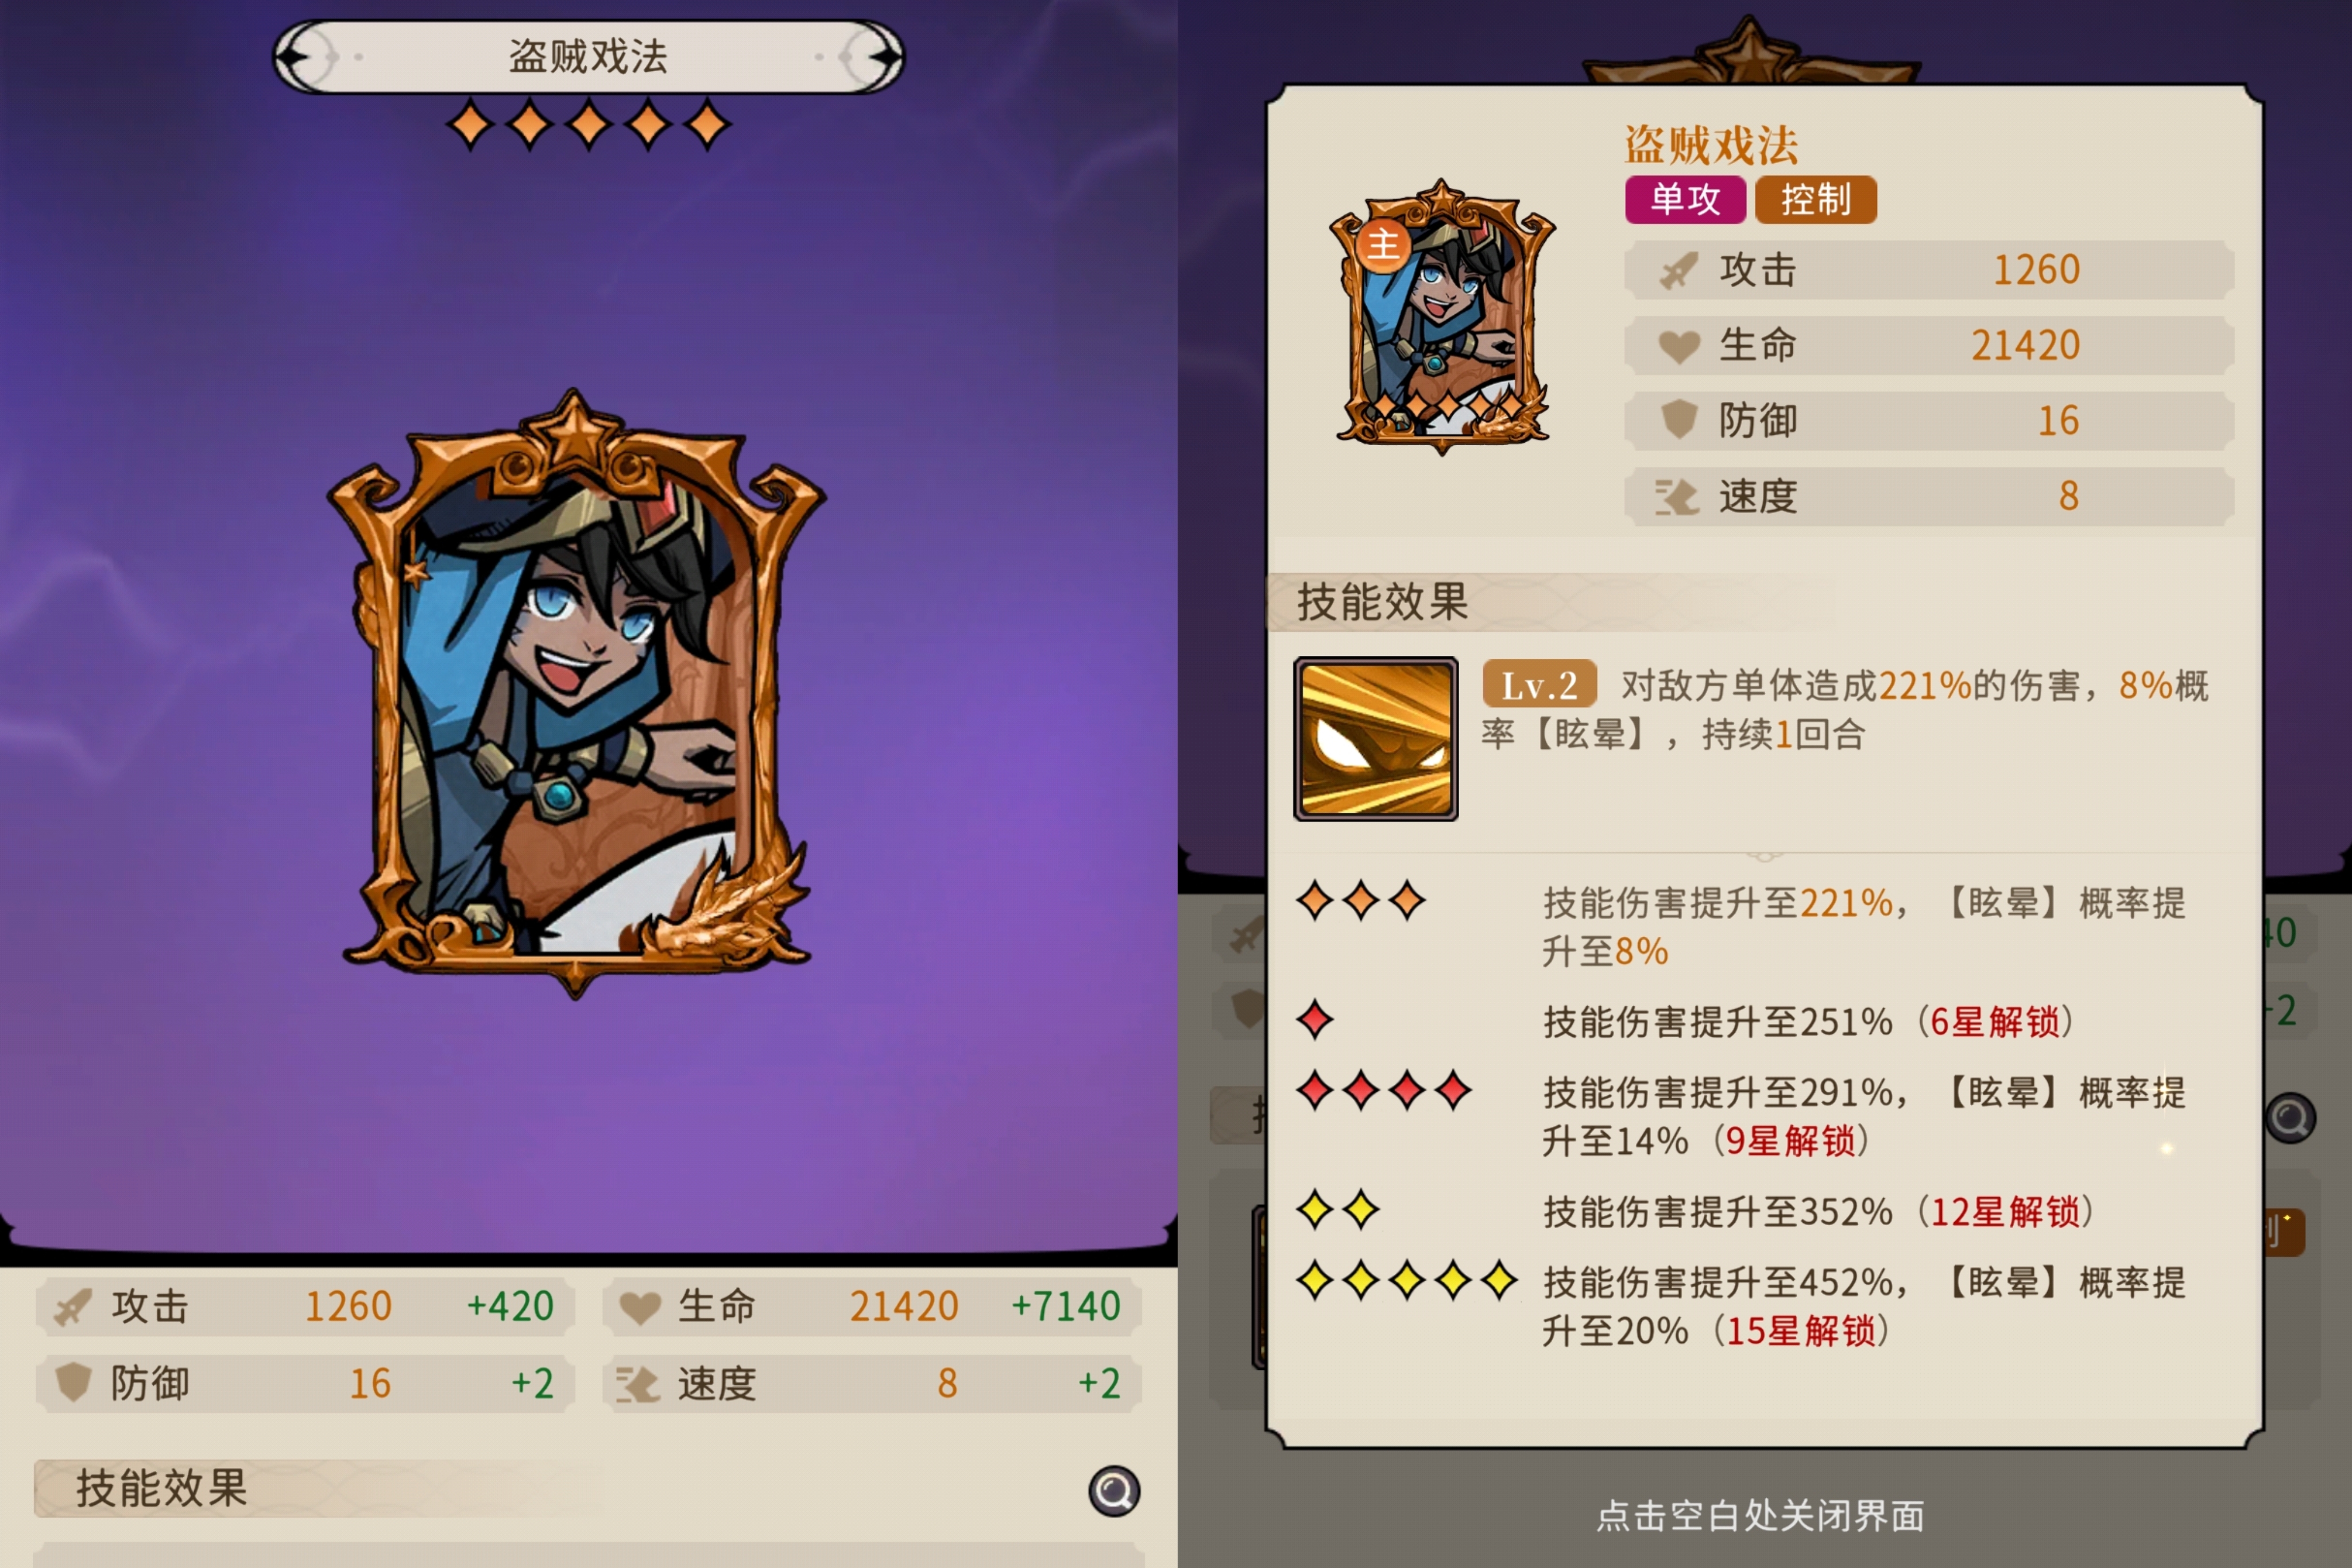Open skill details magnifier on left panel
The image size is (2352, 1568).
1113,1491
